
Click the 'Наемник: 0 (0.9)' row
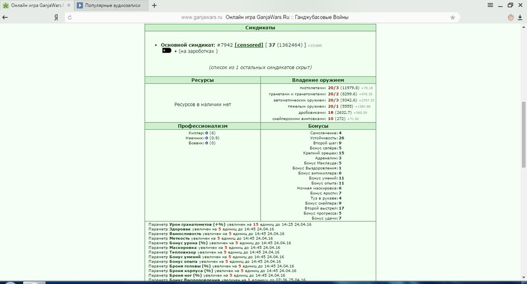coord(202,138)
